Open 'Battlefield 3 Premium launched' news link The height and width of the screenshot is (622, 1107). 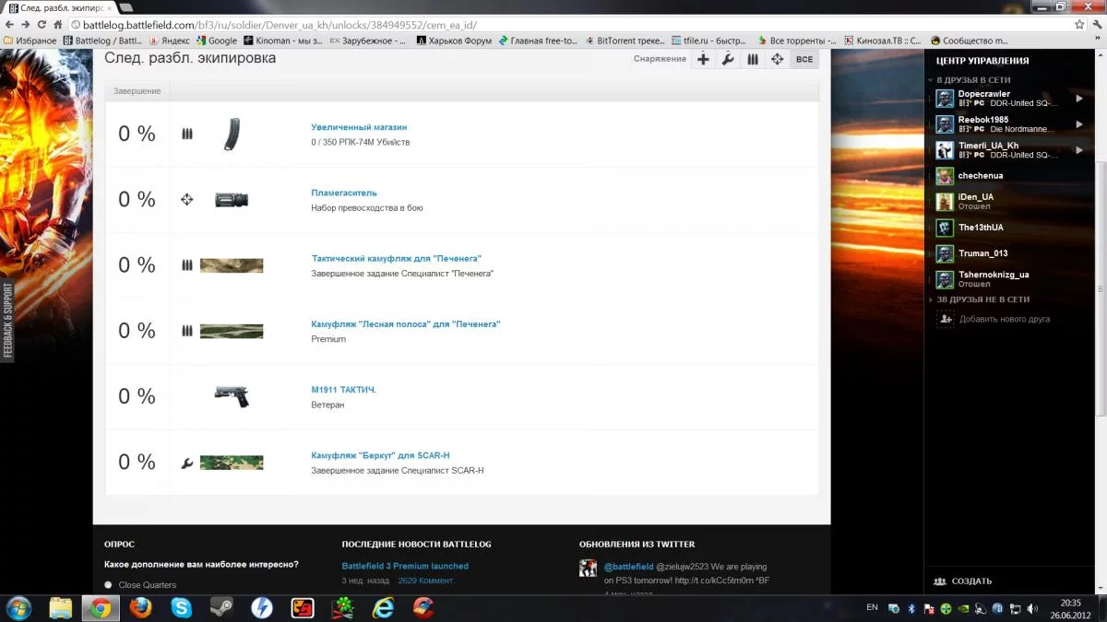coord(405,566)
